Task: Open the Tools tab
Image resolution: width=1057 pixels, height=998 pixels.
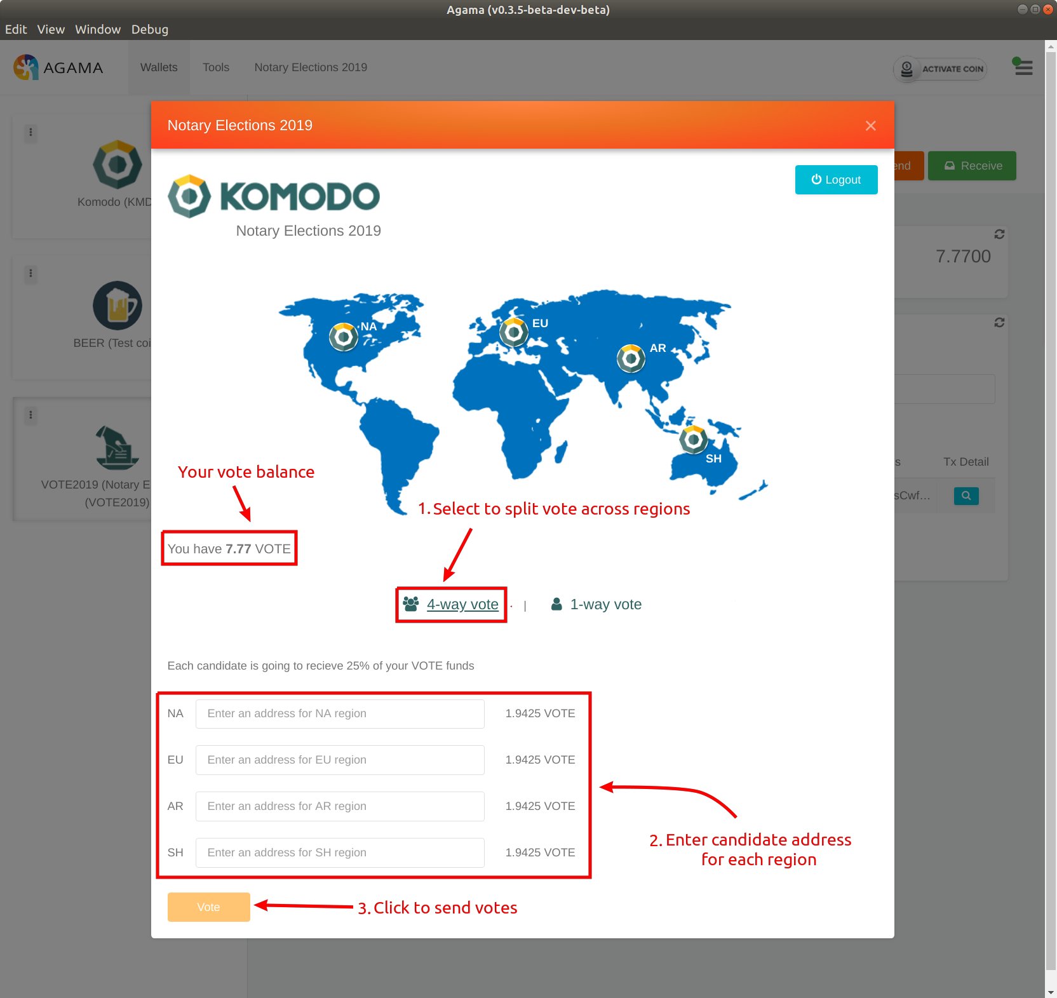Action: click(x=216, y=67)
